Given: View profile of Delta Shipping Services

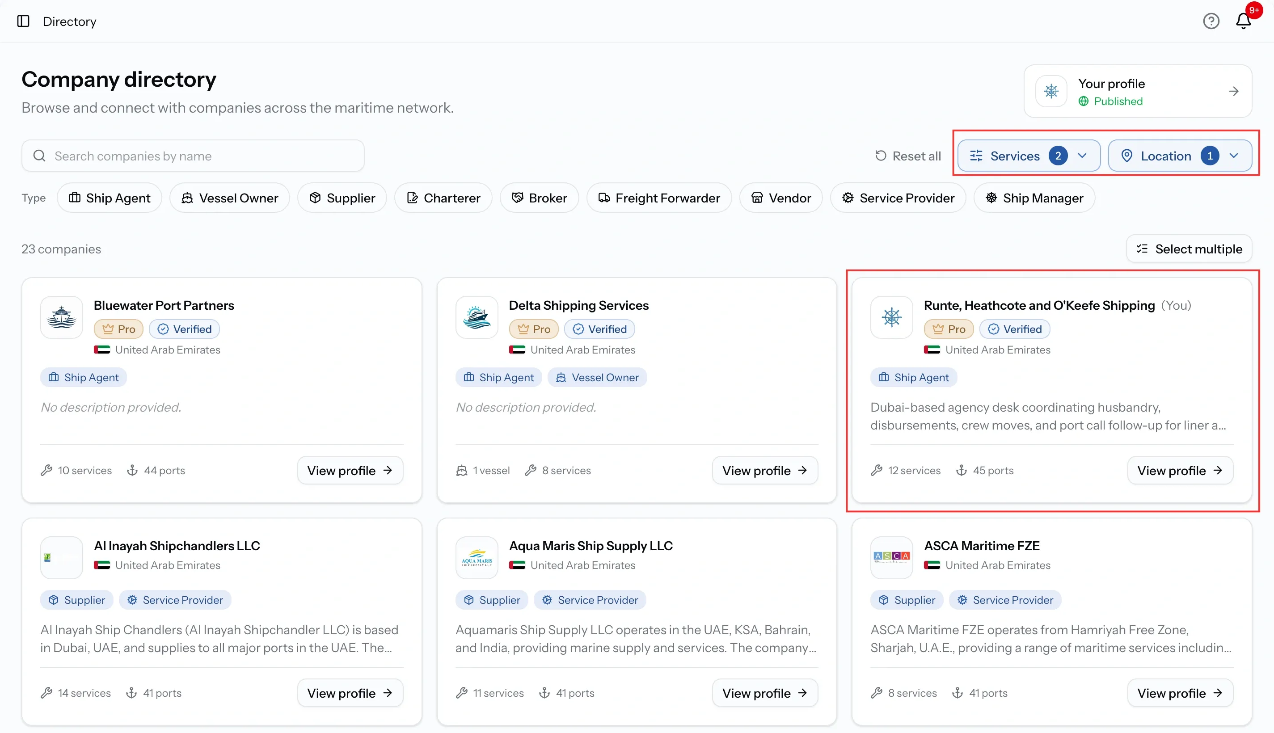Looking at the screenshot, I should [x=765, y=470].
